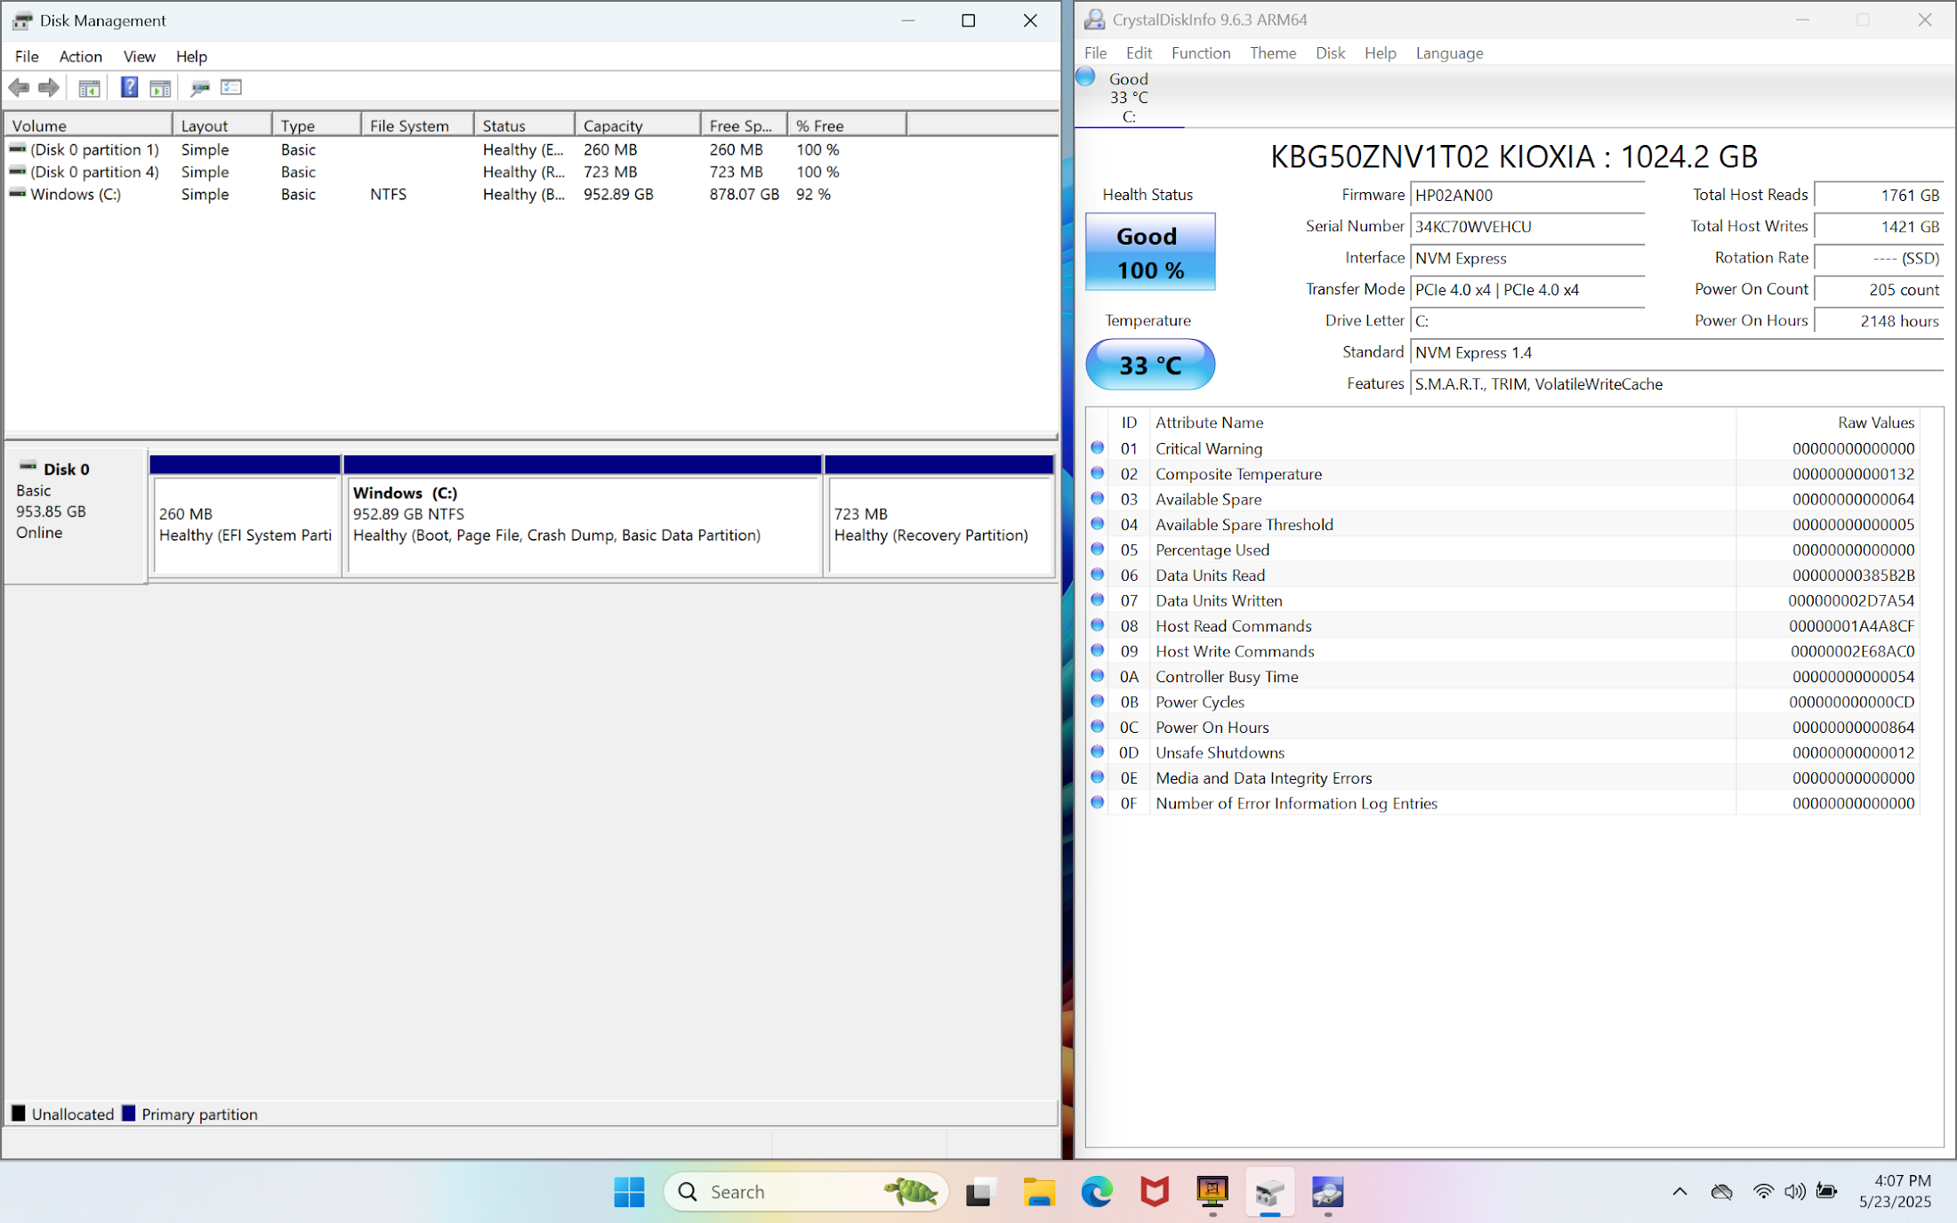
Task: Click the Rescan Disks toolbar icon
Action: click(200, 87)
